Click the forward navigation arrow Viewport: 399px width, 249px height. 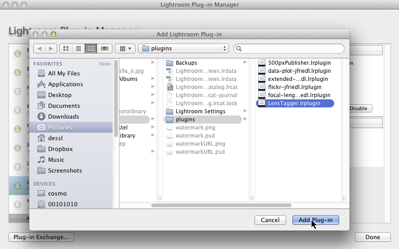coord(51,49)
